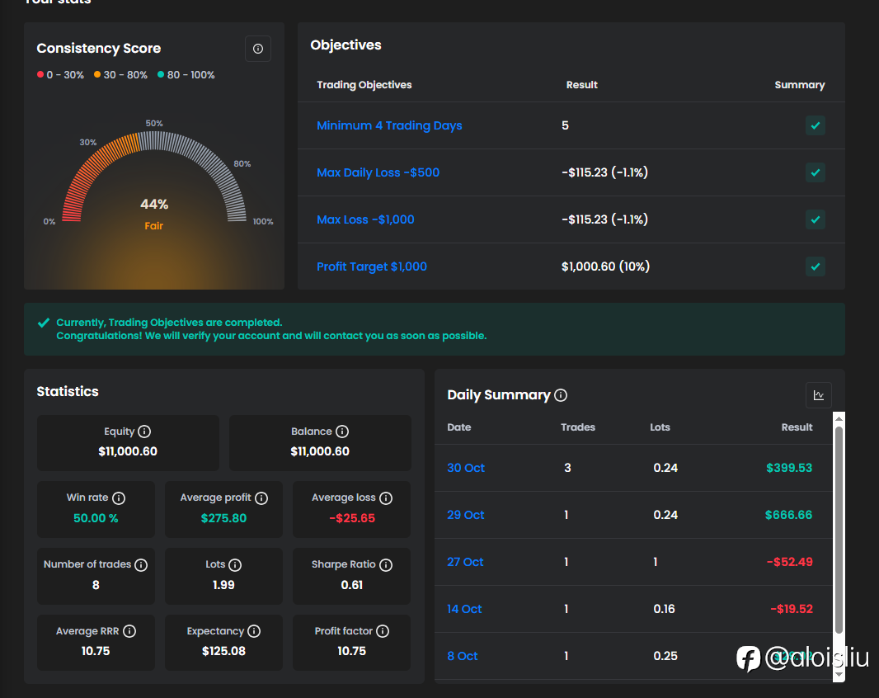The image size is (879, 698).
Task: Click the Minimum 4 Trading Days checkmark
Action: (815, 125)
